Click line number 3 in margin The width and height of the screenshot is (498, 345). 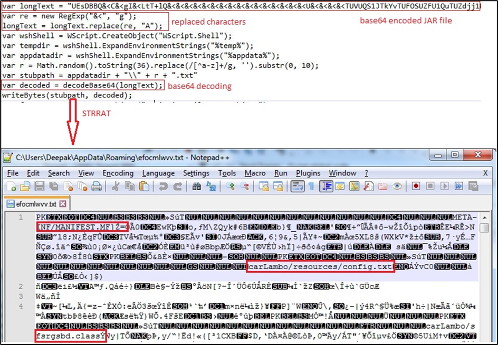[21, 296]
